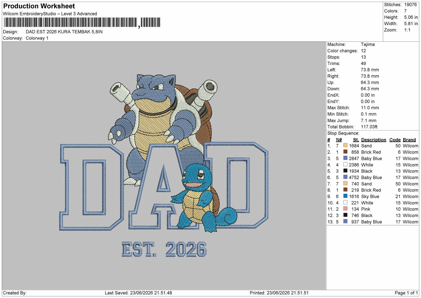This screenshot has height=298, width=421.
Task: Click the Brick Red description in stop 8
Action: [x=371, y=190]
